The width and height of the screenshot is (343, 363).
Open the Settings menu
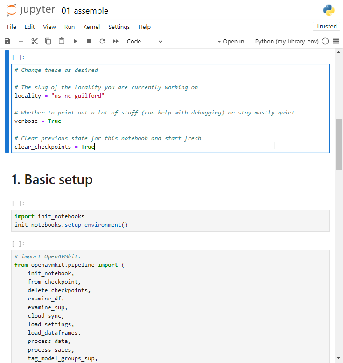pyautogui.click(x=119, y=27)
